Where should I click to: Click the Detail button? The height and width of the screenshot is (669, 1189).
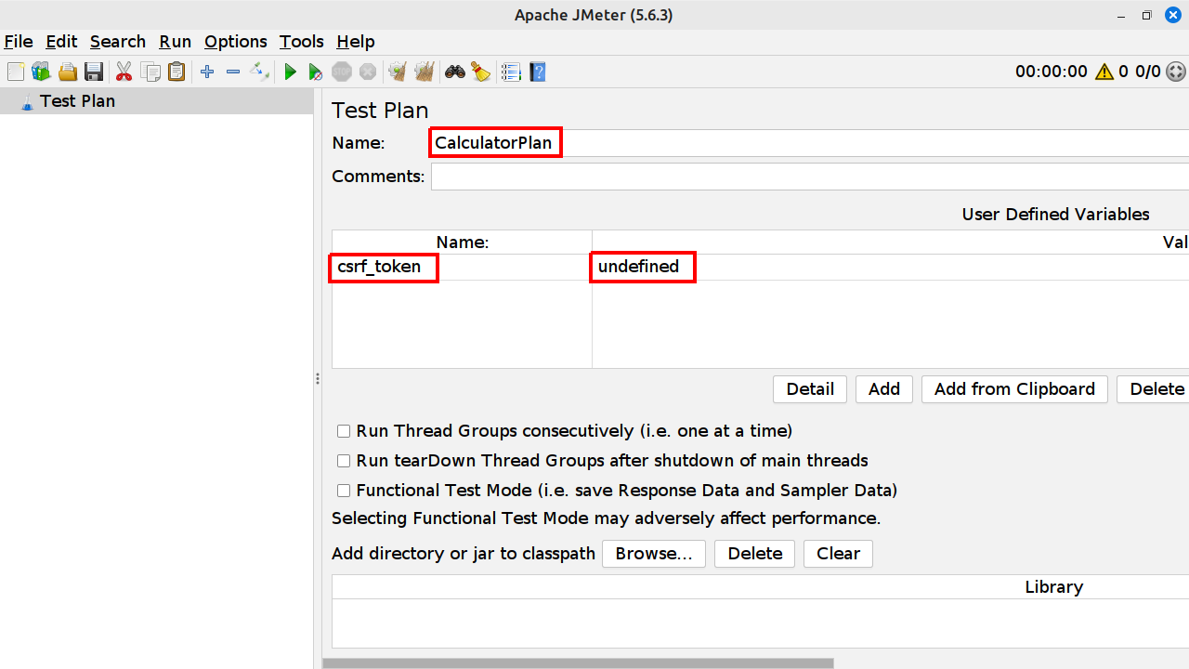(x=810, y=389)
